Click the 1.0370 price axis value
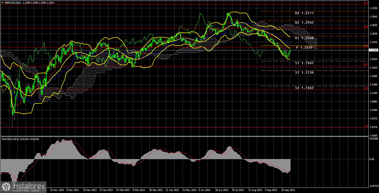Image resolution: width=379 pixels, height=193 pixels. [373, 127]
